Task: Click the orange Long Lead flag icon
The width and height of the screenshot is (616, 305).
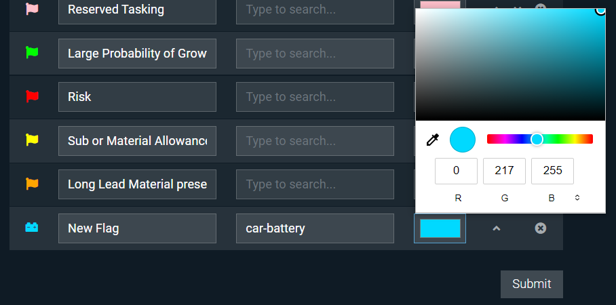Action: tap(32, 183)
